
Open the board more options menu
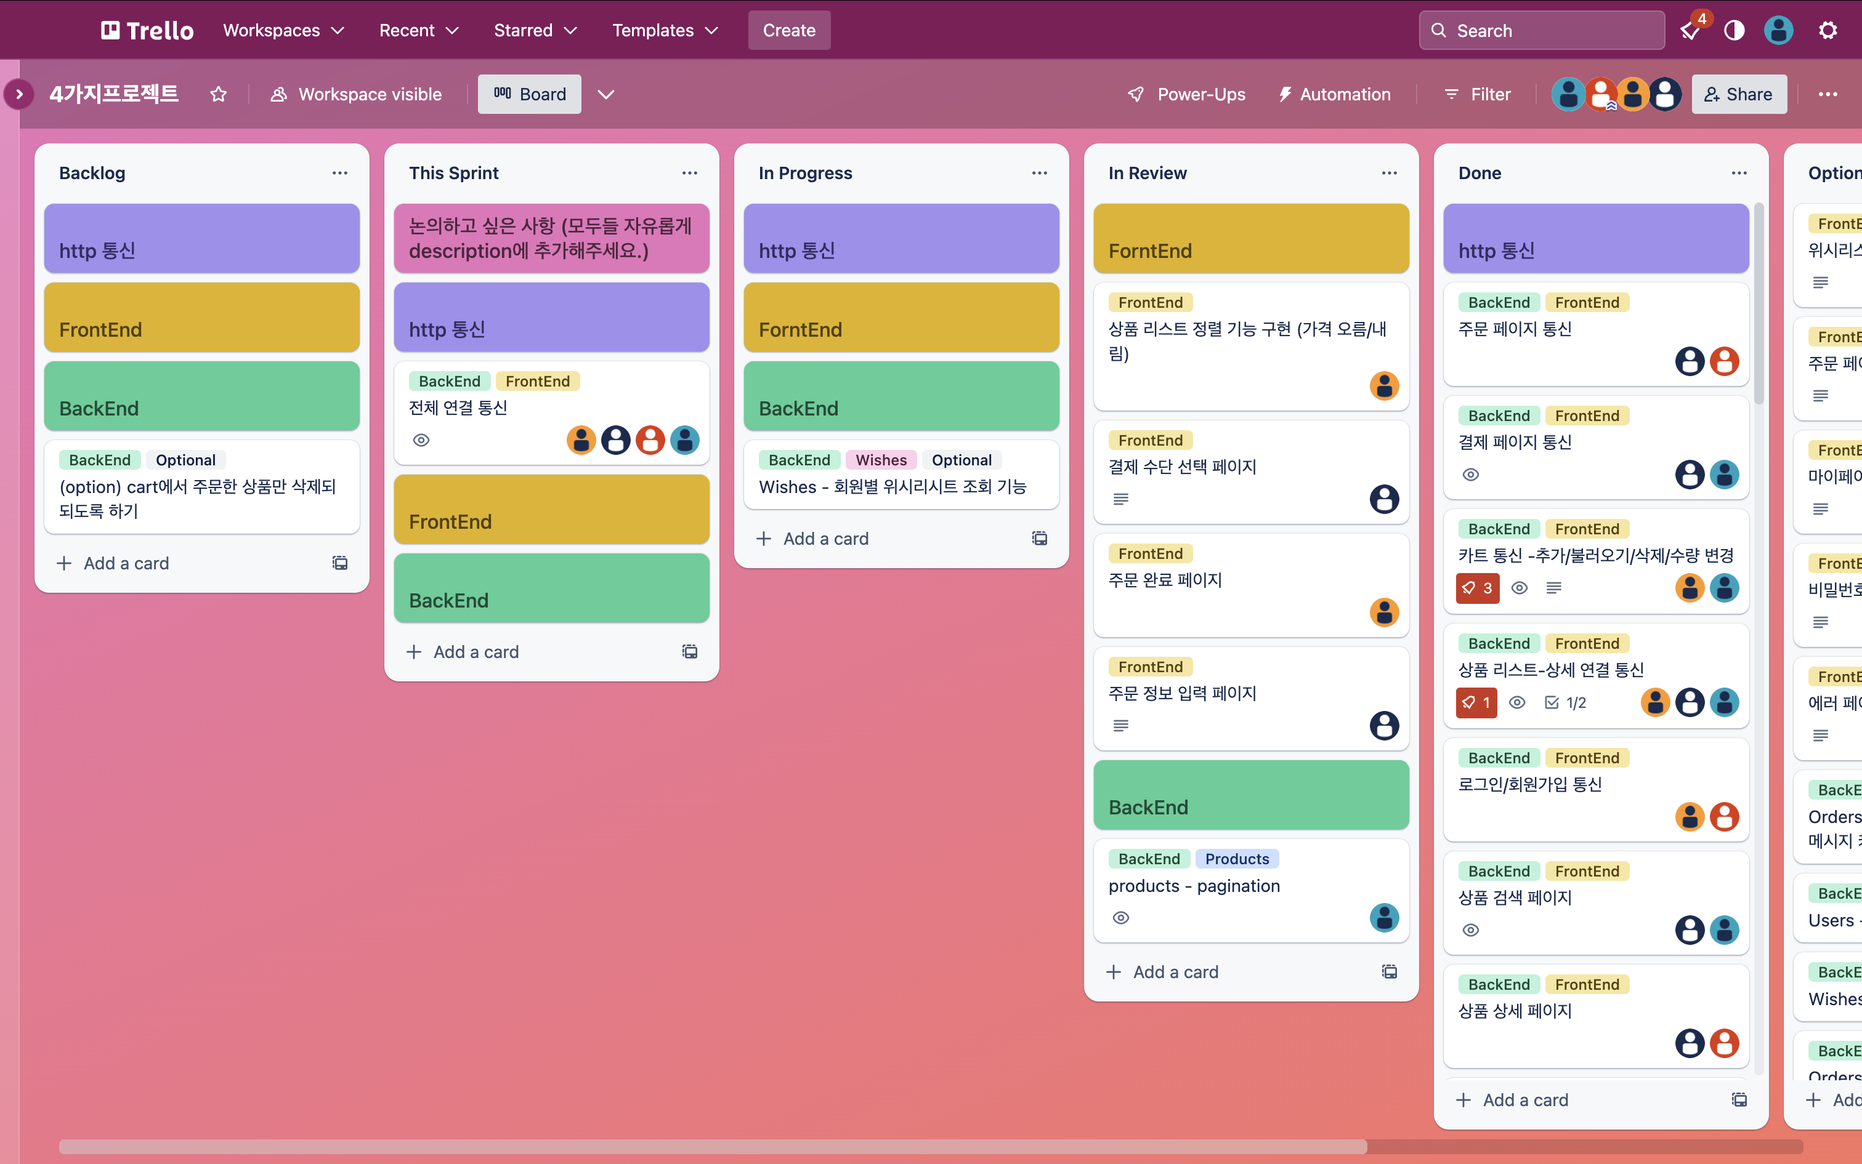(1828, 94)
